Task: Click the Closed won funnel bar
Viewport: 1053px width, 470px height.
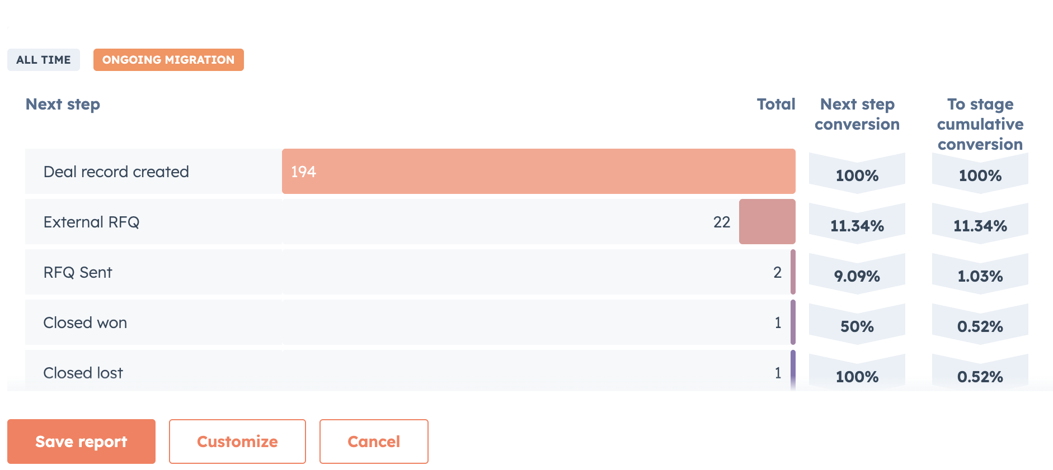Action: [793, 322]
